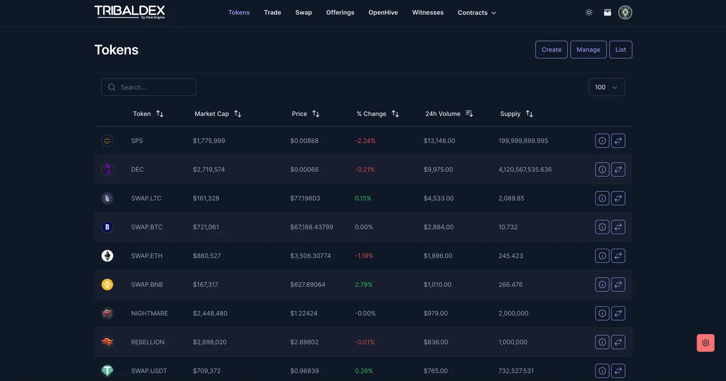The image size is (726, 381).
Task: View info for SWAP.ETH
Action: (x=602, y=256)
